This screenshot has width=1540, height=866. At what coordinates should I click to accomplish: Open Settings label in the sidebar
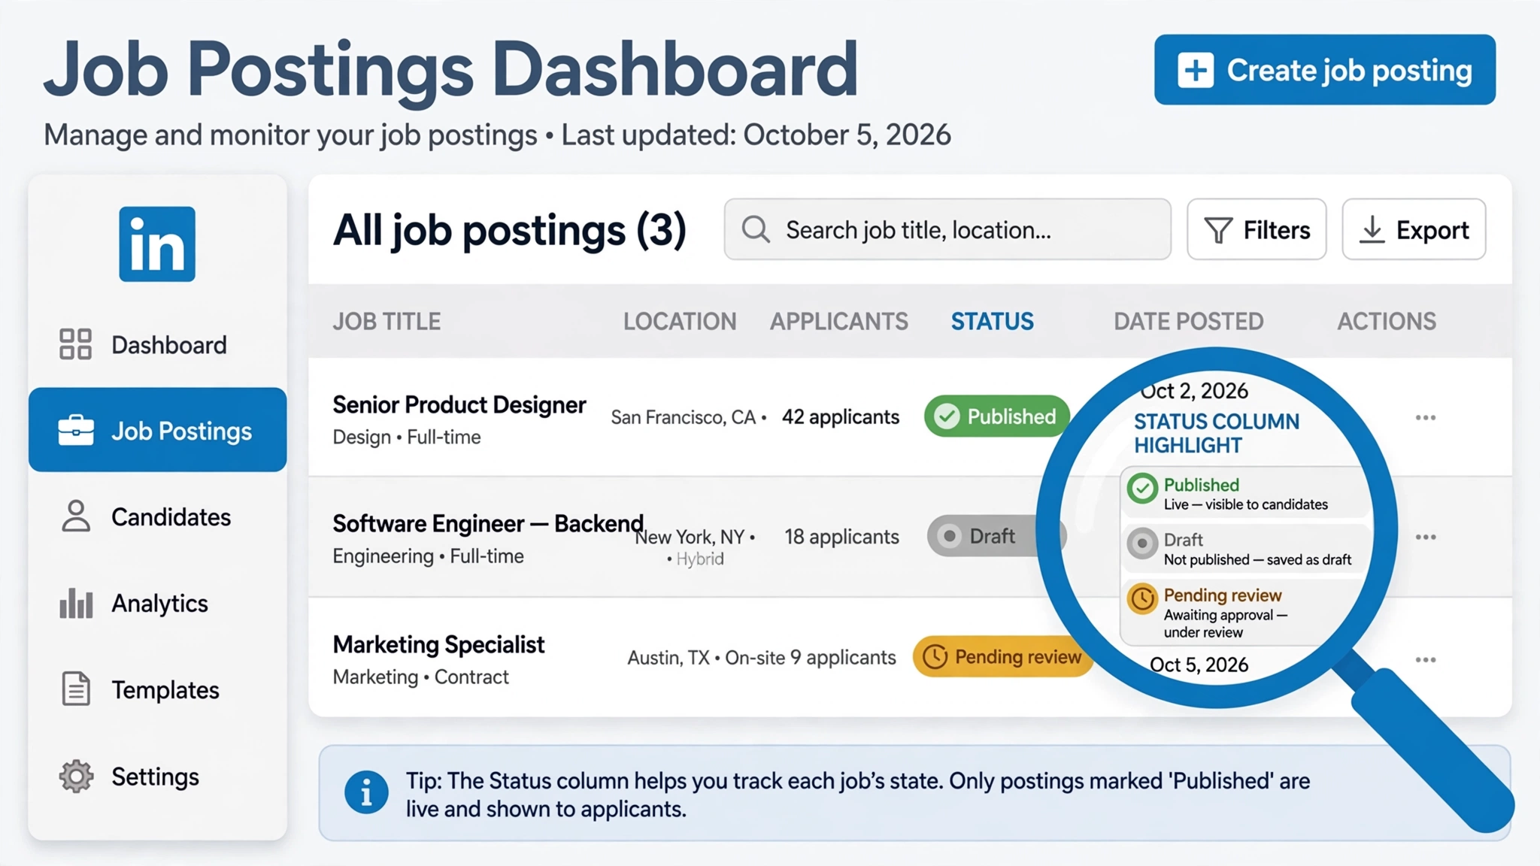156,777
